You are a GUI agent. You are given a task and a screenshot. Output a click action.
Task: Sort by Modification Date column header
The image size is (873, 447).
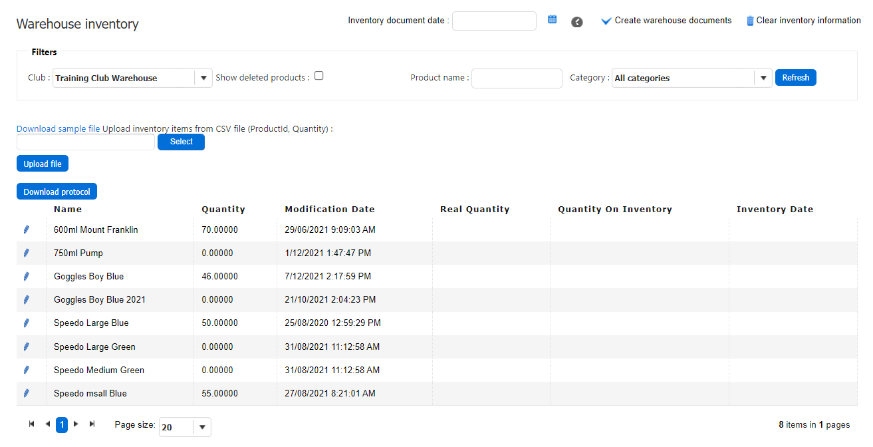pyautogui.click(x=330, y=209)
